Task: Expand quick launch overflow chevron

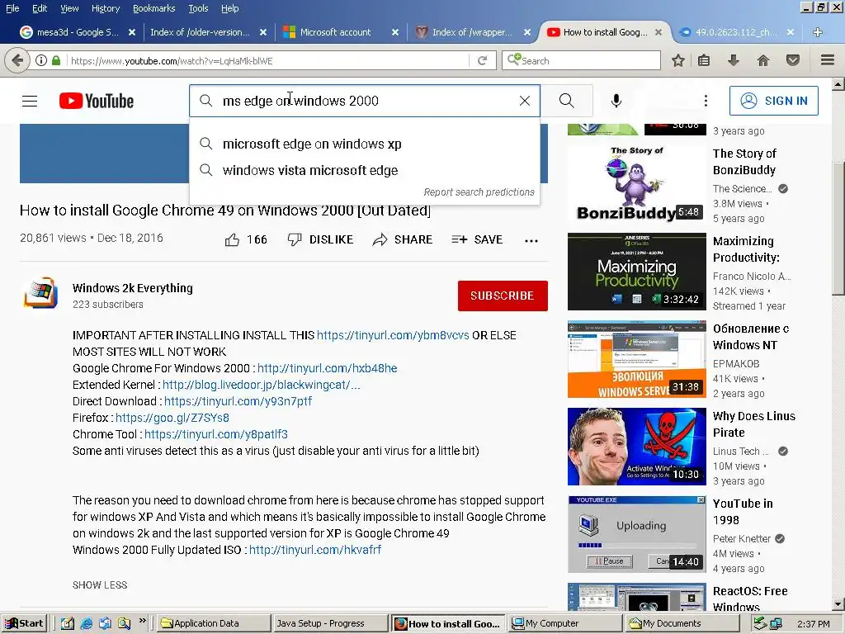Action: 142,621
